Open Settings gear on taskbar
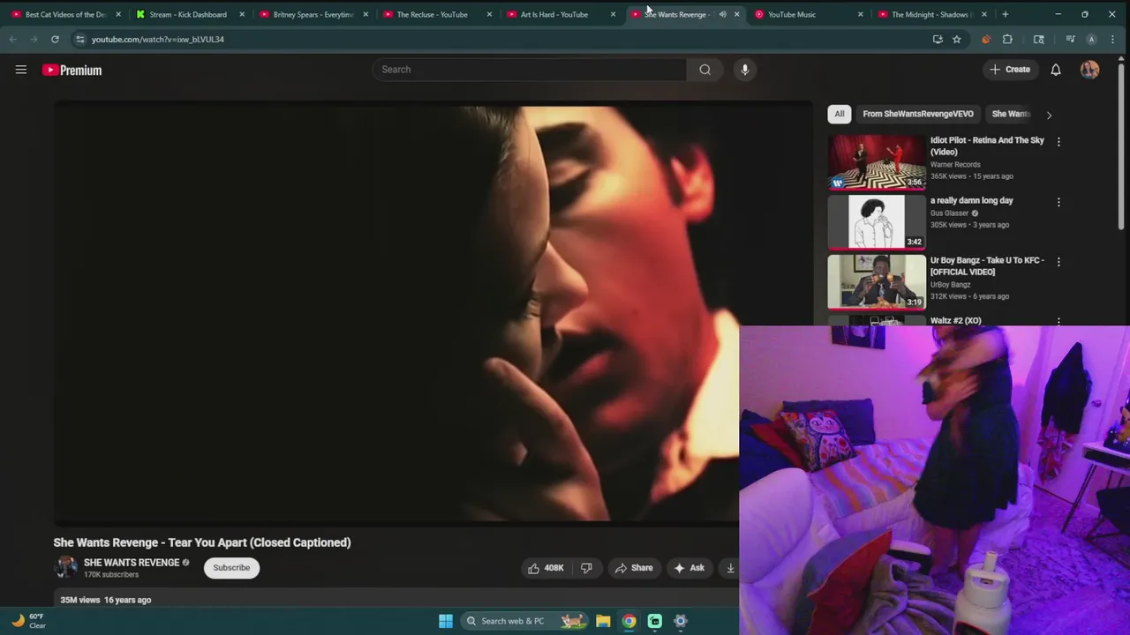This screenshot has width=1130, height=635. tap(681, 621)
